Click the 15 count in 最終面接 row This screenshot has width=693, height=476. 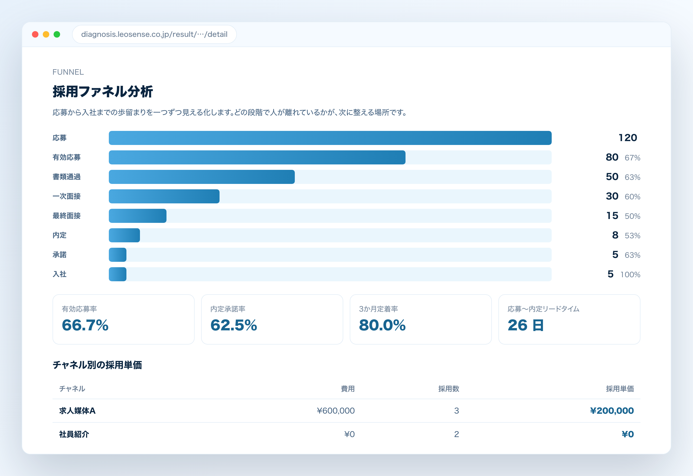[612, 216]
